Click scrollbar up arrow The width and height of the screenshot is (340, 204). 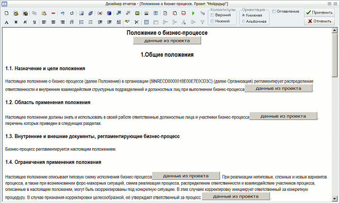click(335, 30)
